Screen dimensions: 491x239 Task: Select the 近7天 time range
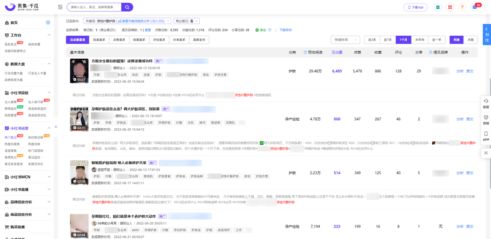click(x=388, y=40)
